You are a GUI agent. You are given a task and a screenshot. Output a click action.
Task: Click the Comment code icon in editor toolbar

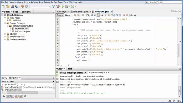point(132,15)
